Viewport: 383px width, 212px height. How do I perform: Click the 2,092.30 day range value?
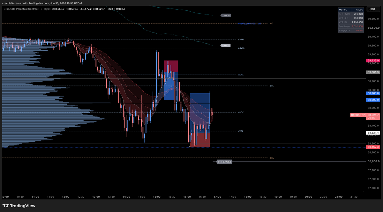[x=358, y=26]
